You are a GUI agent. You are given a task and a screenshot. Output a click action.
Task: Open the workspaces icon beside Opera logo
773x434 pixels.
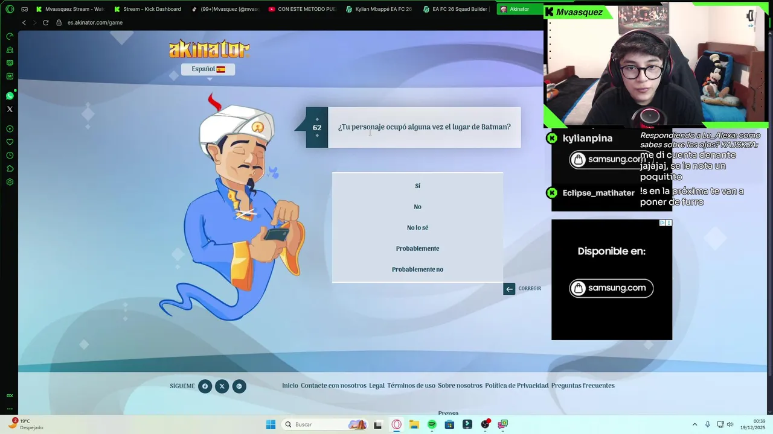[25, 9]
